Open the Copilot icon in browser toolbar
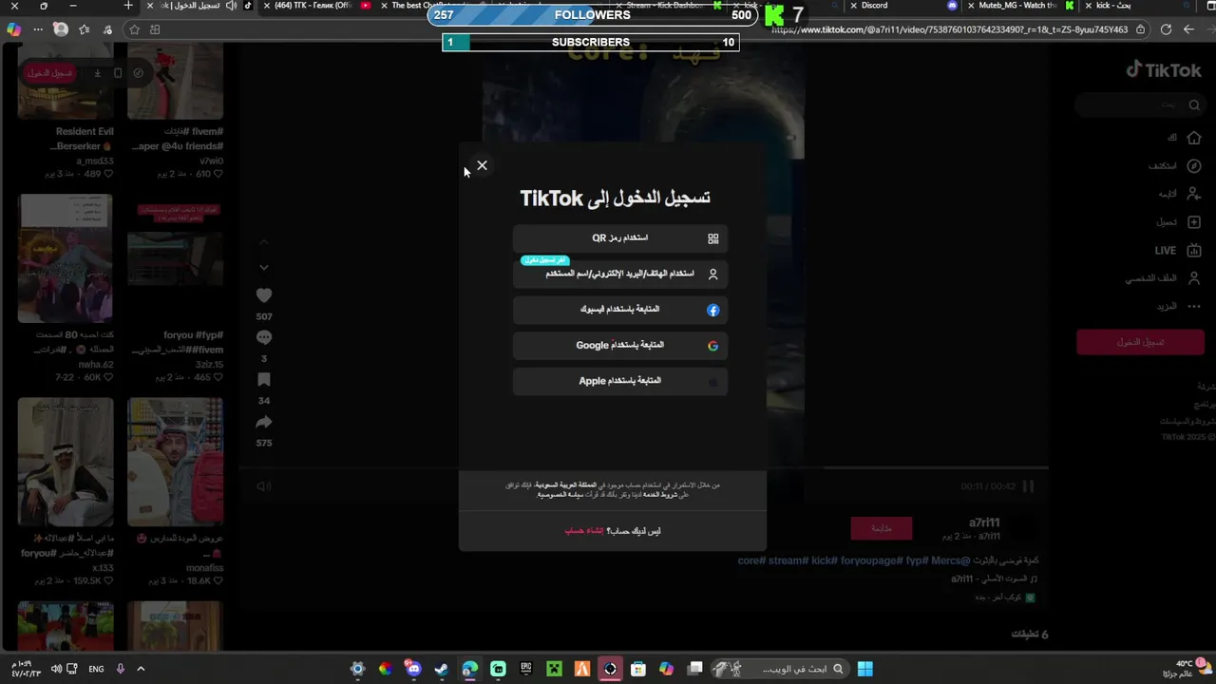Screen dimensions: 1216x684 [13, 29]
